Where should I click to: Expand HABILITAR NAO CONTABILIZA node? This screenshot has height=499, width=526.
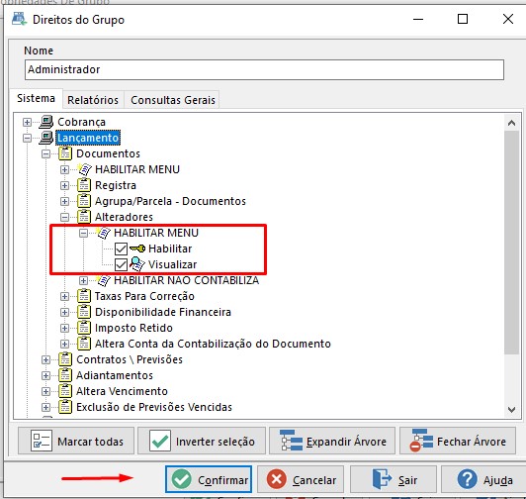(x=83, y=280)
